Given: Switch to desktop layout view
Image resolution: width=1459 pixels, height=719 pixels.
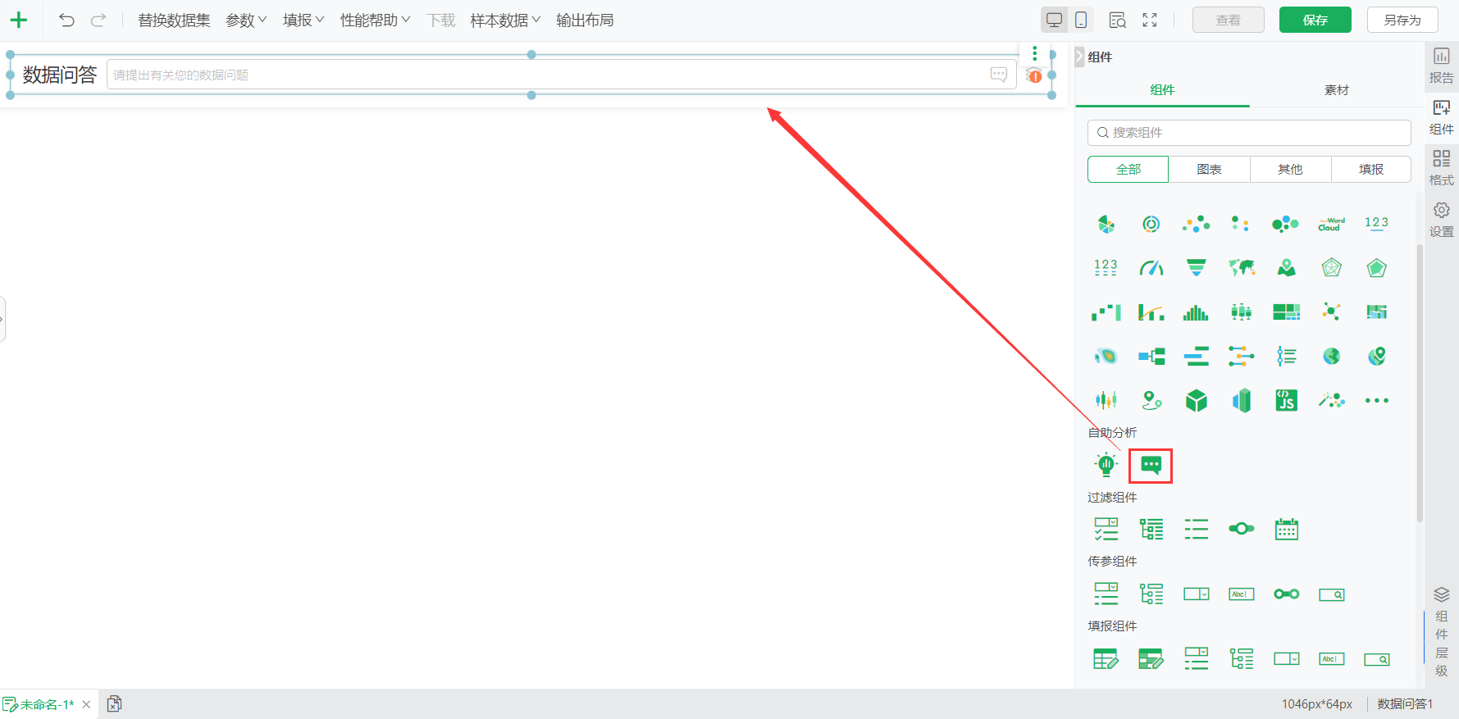Looking at the screenshot, I should coord(1055,20).
